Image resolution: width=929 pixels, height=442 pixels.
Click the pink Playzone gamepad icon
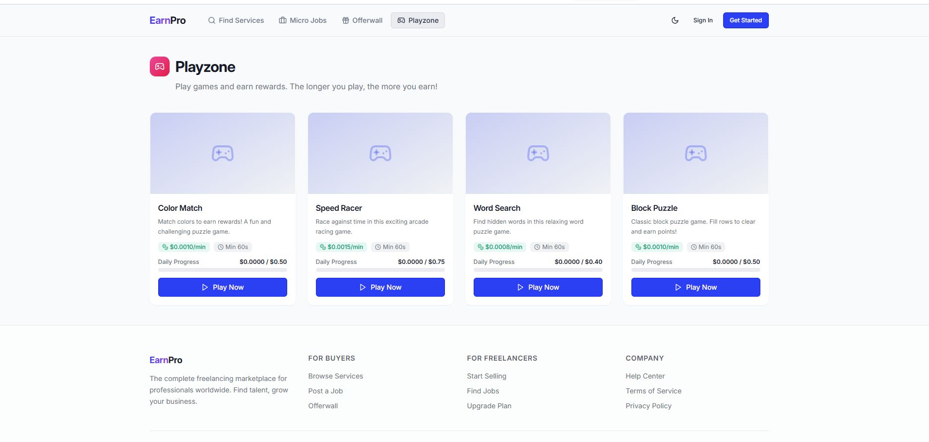(x=160, y=66)
